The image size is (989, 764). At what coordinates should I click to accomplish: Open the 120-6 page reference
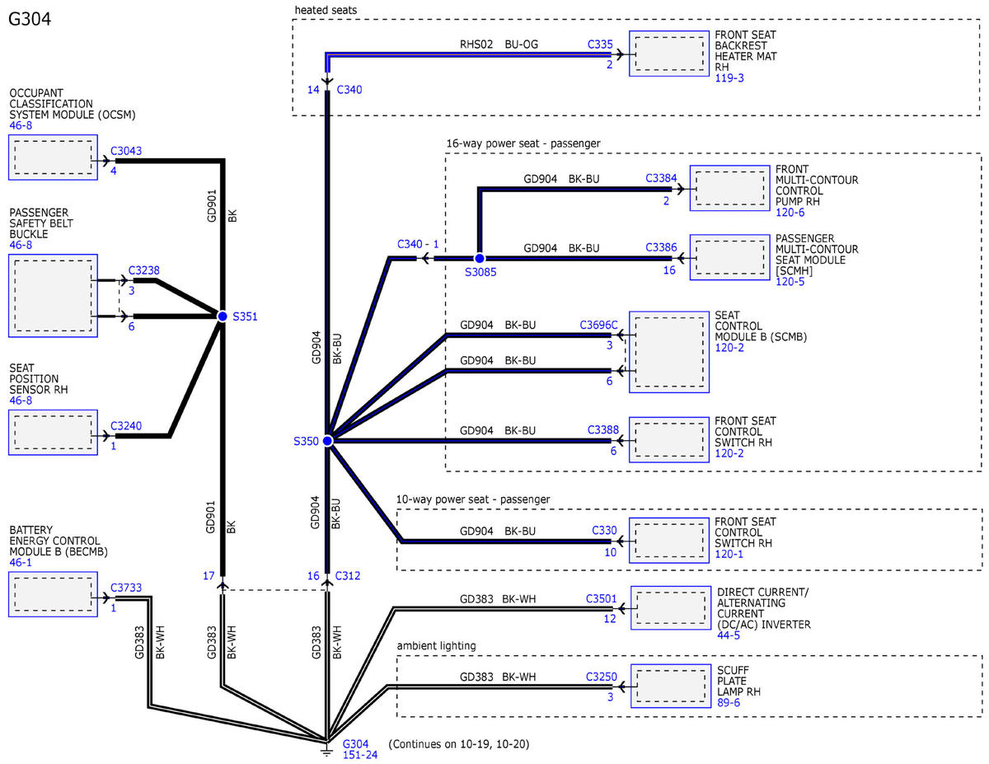click(x=790, y=212)
